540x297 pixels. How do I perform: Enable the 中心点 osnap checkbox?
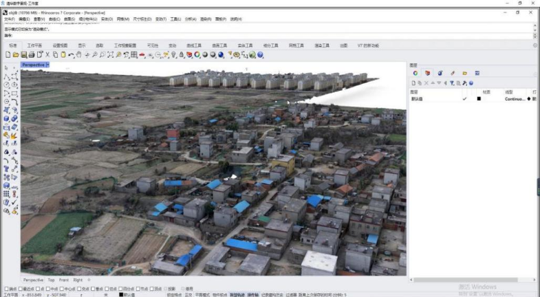[x=62, y=289]
